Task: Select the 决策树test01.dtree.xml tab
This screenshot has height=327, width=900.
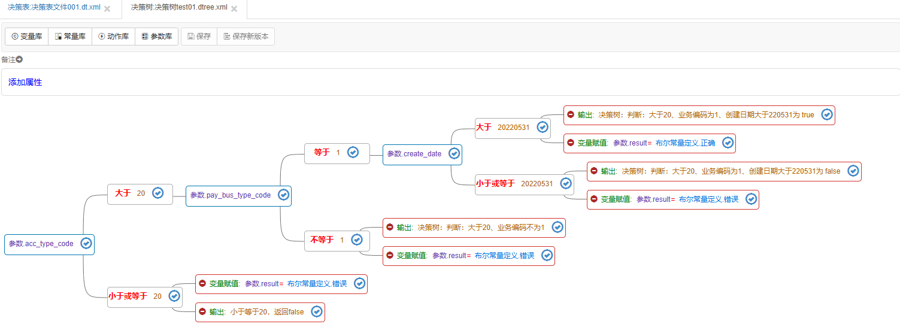Action: [x=178, y=8]
